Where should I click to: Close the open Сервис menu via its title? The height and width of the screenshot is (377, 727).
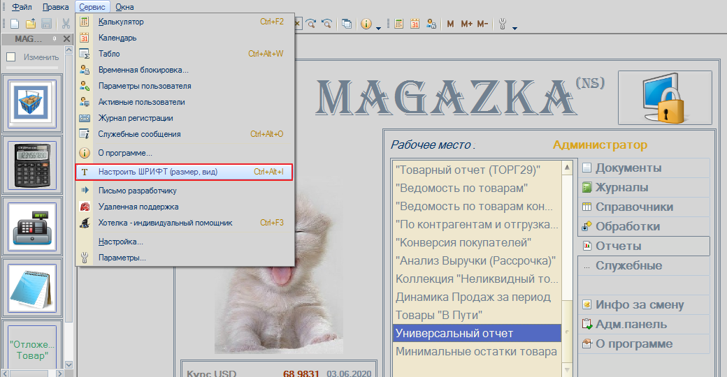coord(92,7)
